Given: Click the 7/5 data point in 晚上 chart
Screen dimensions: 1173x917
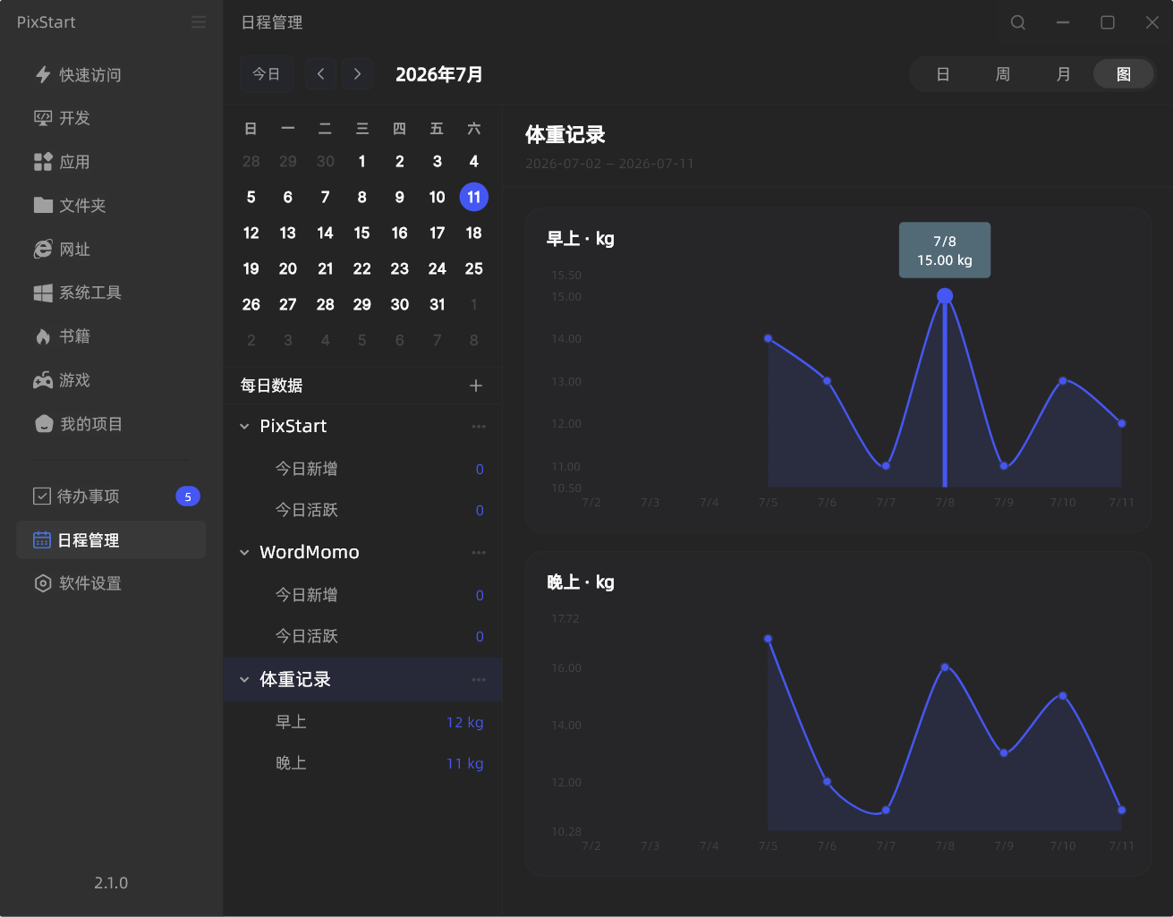Looking at the screenshot, I should click(x=768, y=639).
